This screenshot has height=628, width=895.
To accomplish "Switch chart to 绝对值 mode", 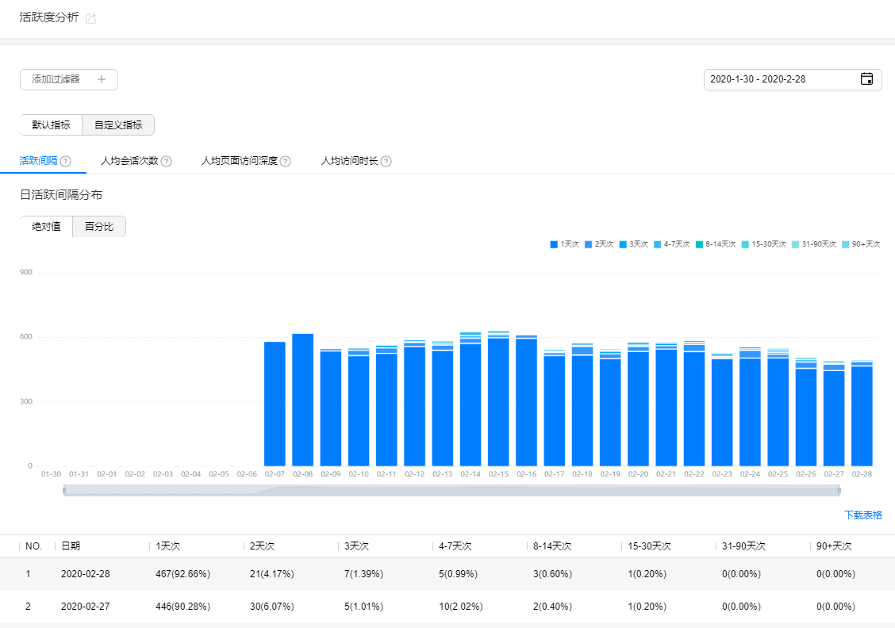I will 46,227.
